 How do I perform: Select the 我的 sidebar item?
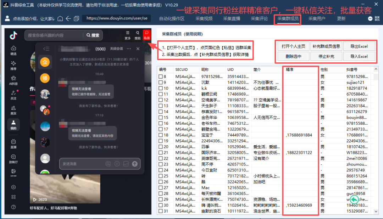coord(13,125)
